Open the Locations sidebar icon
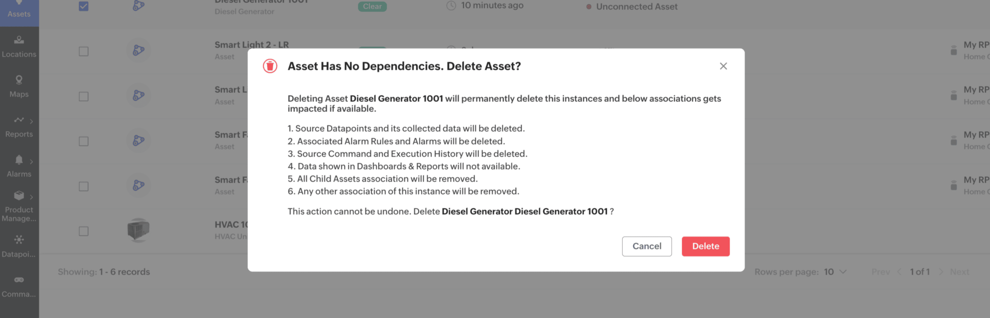This screenshot has height=318, width=990. coord(19,40)
